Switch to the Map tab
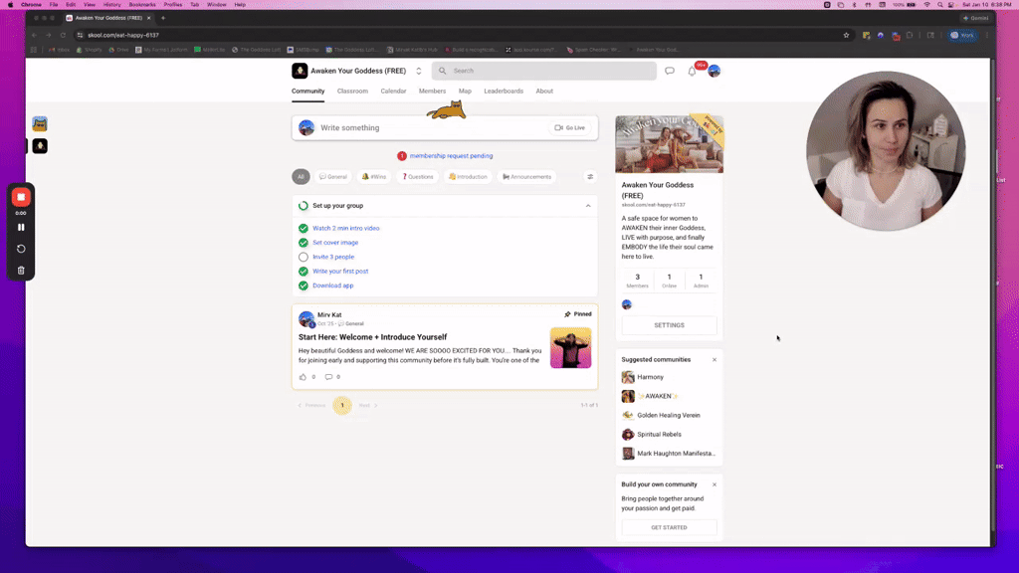 tap(465, 91)
